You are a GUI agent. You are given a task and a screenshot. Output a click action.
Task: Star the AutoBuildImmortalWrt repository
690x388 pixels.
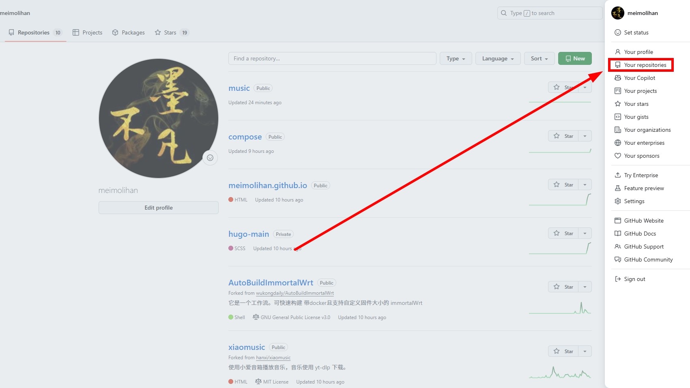tap(563, 287)
